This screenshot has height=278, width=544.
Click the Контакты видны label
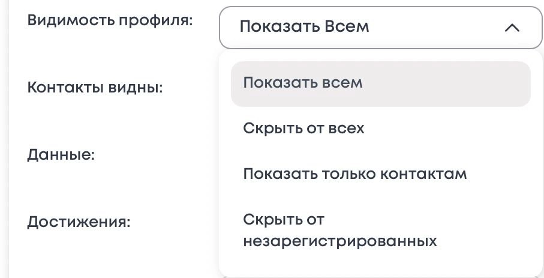pyautogui.click(x=95, y=87)
